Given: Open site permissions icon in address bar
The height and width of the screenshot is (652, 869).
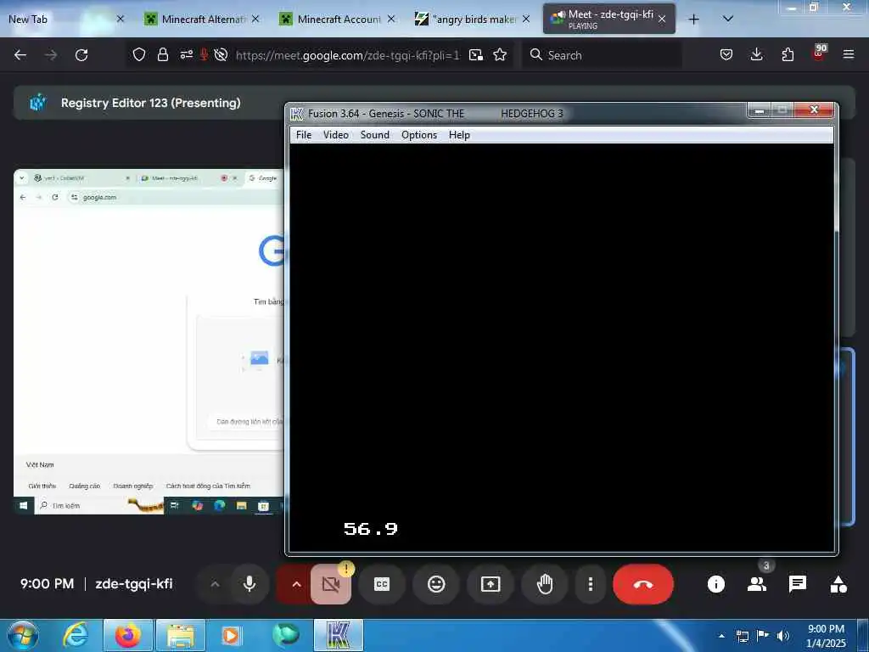Looking at the screenshot, I should [186, 54].
